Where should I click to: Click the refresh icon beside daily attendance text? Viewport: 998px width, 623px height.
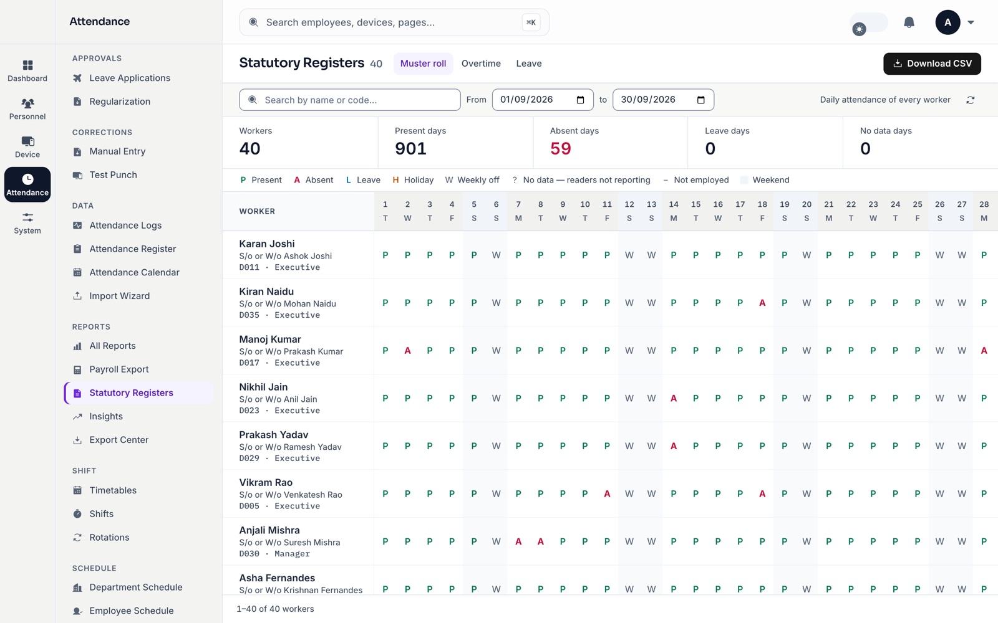click(x=970, y=100)
